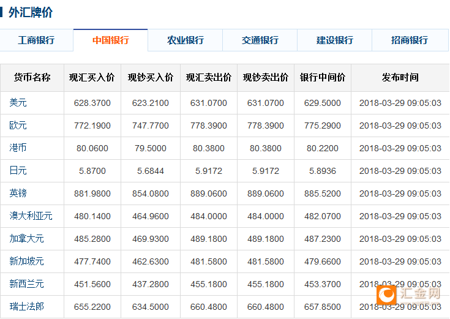This screenshot has width=450, height=319.
Task: Open the 农业银行 tab
Action: coord(185,40)
